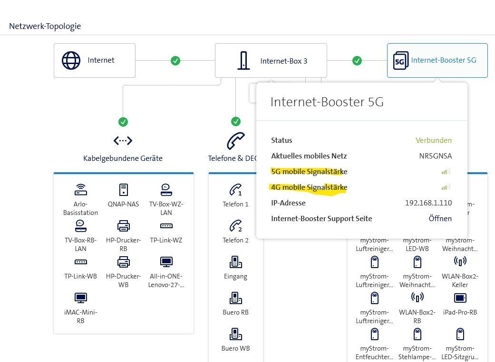
Task: Click the Internet-Booster 5G node
Action: tap(437, 61)
